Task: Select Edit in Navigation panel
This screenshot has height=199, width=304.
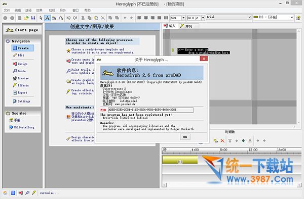Action: pos(19,55)
